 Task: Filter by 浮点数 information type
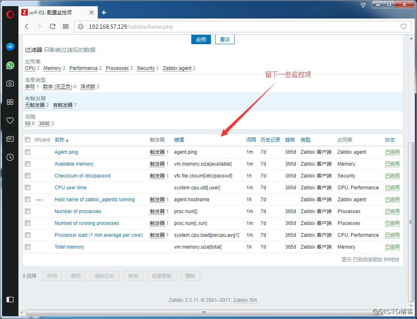pyautogui.click(x=88, y=87)
